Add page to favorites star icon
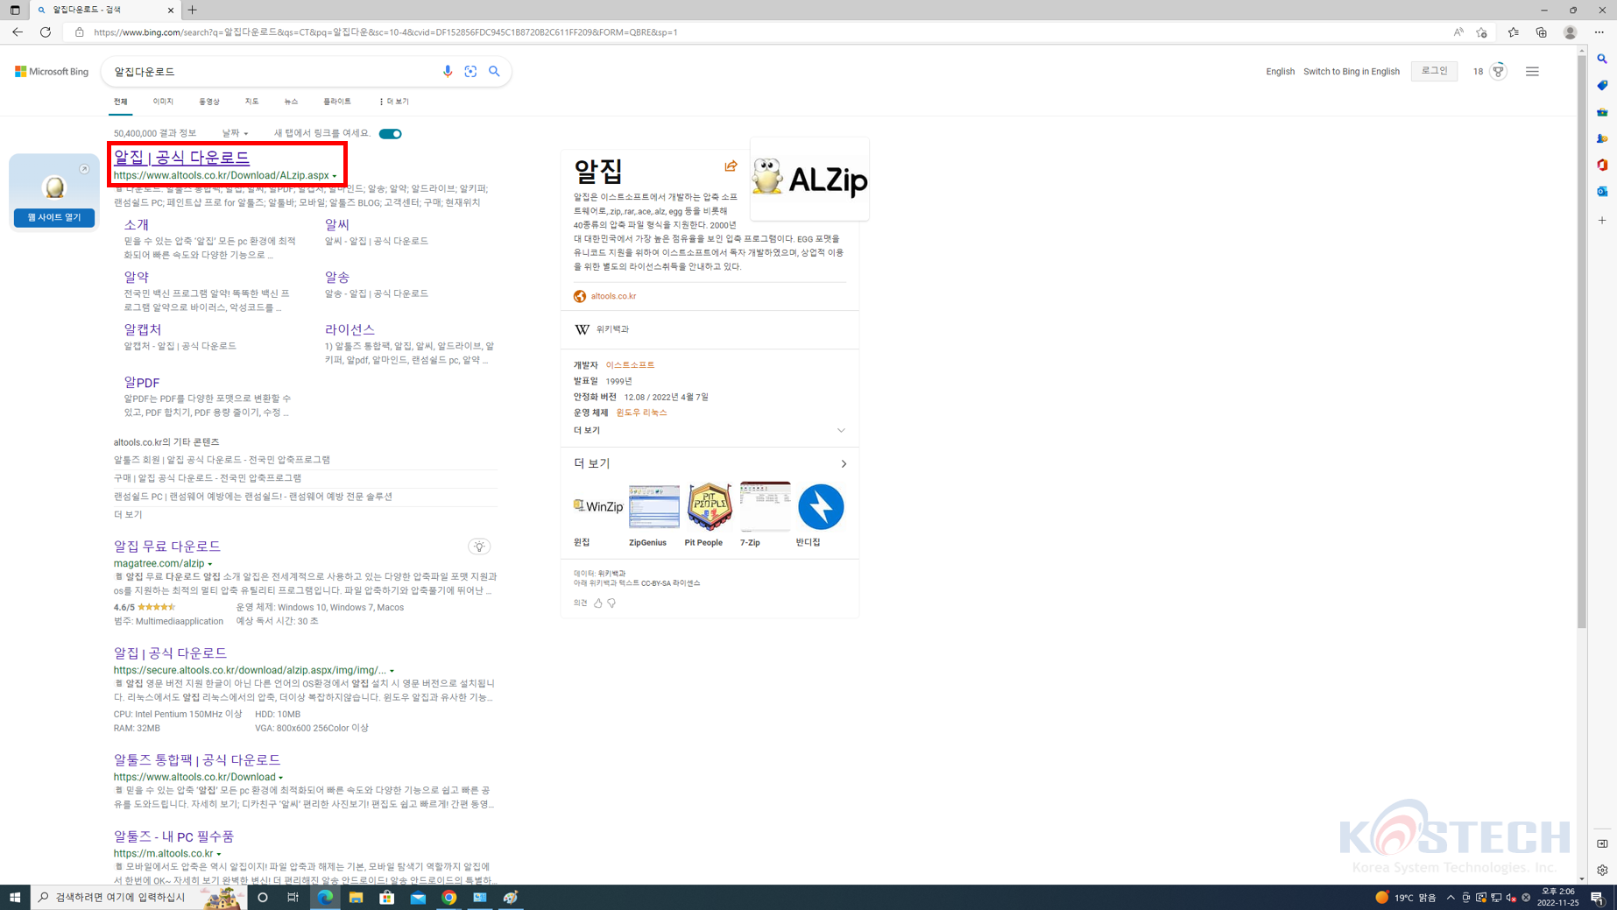The image size is (1617, 910). 1481,32
